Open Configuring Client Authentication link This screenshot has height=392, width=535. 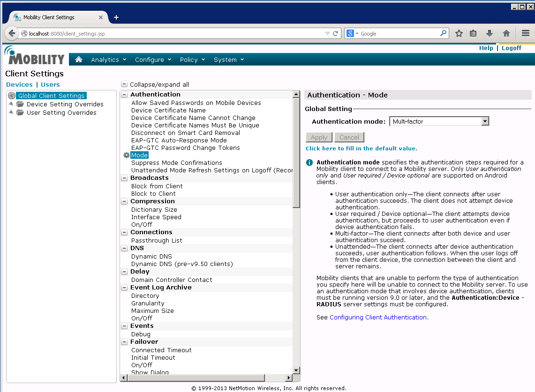click(x=378, y=317)
